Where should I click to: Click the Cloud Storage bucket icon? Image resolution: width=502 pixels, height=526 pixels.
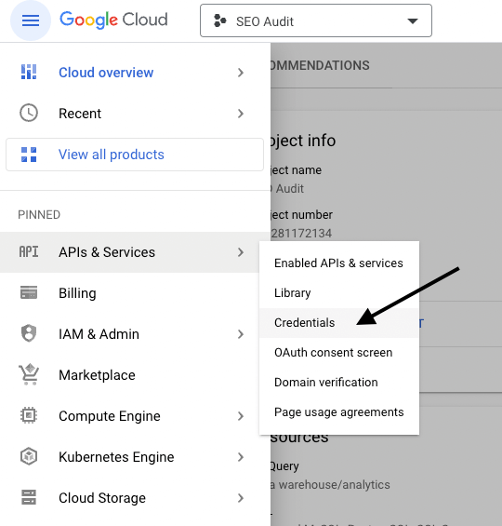[29, 497]
